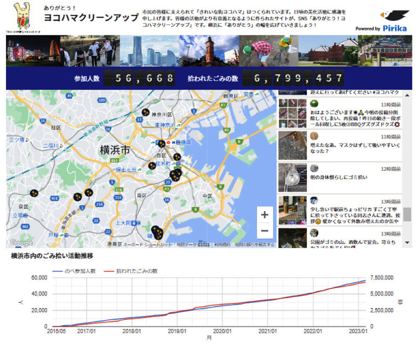Image resolution: width=420 pixels, height=348 pixels.
Task: Click the 朝の身体慣らしにゴミ拾い post text
Action: click(339, 177)
